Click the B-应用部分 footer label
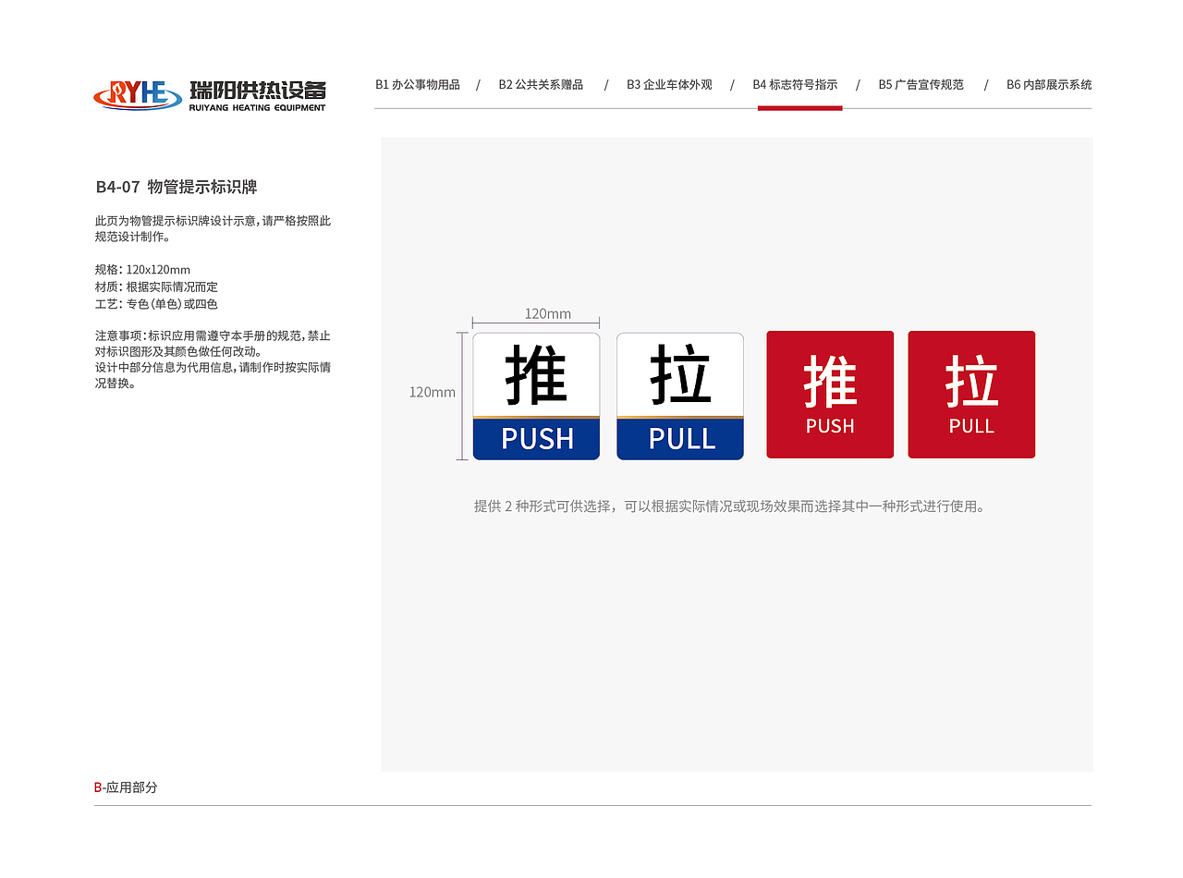The height and width of the screenshot is (878, 1183). 125,788
